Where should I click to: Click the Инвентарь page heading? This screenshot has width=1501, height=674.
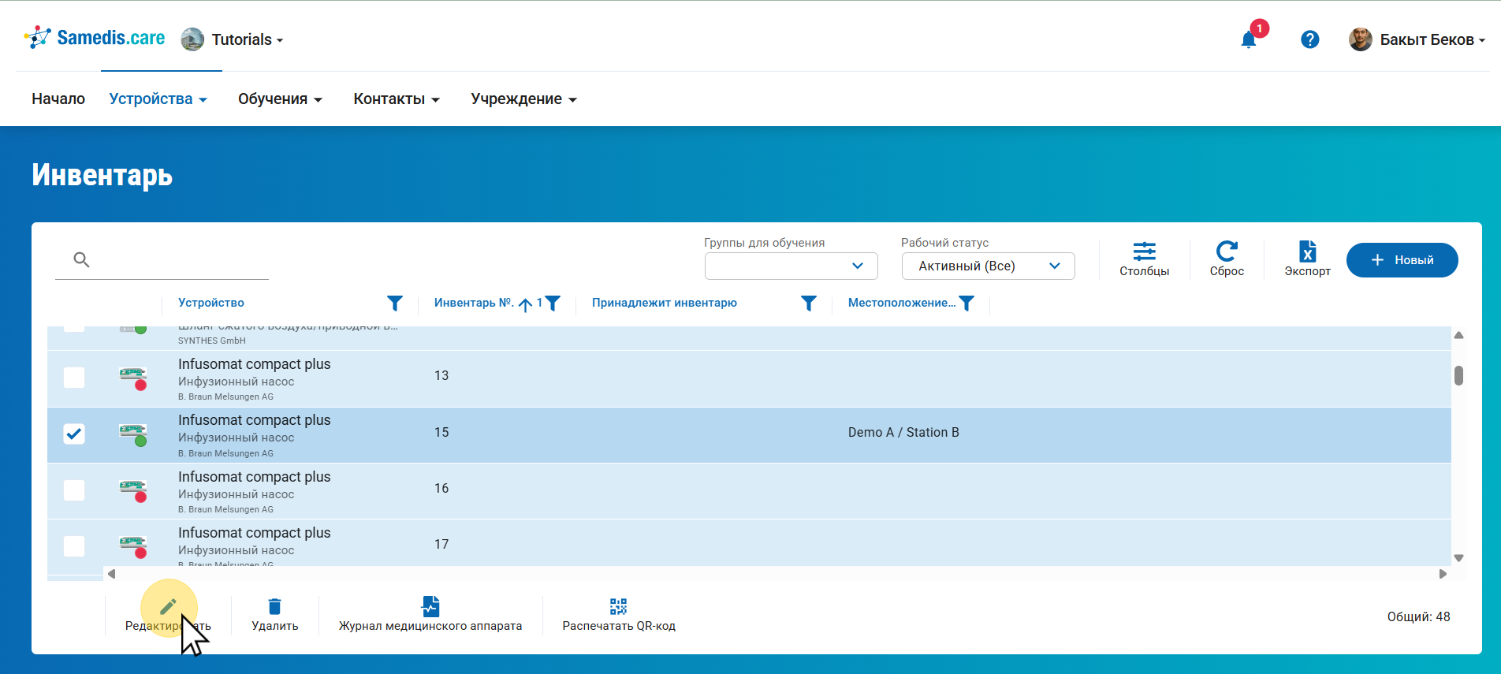pyautogui.click(x=102, y=175)
